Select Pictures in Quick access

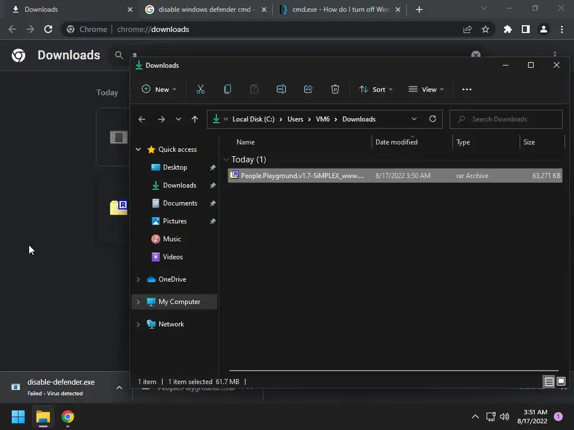[175, 221]
